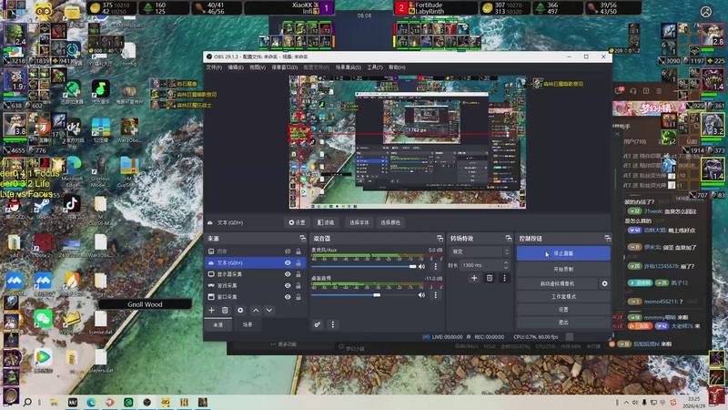
Task: Hide the 文本 (GDI+) source
Action: tap(288, 262)
